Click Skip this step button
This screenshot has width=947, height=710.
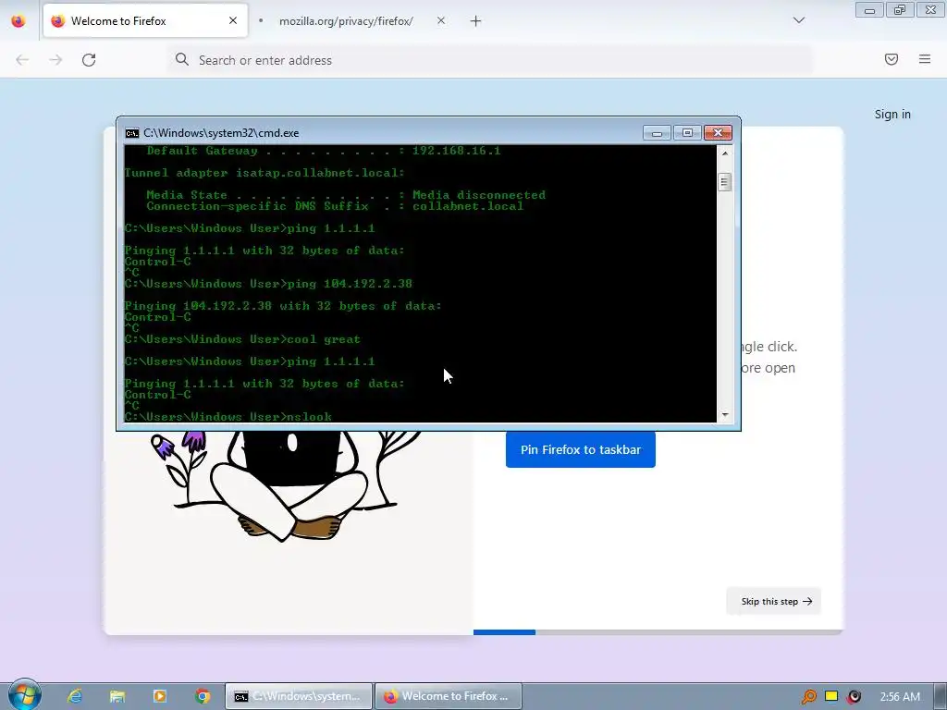tap(774, 601)
